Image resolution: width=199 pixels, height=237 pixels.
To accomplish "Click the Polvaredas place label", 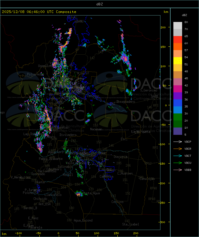I will click(35, 74).
